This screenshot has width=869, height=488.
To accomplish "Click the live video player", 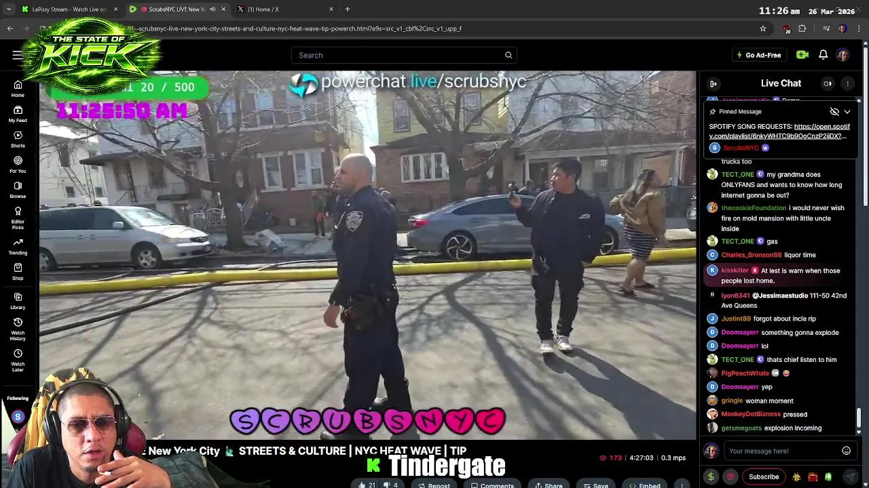I will [x=367, y=255].
